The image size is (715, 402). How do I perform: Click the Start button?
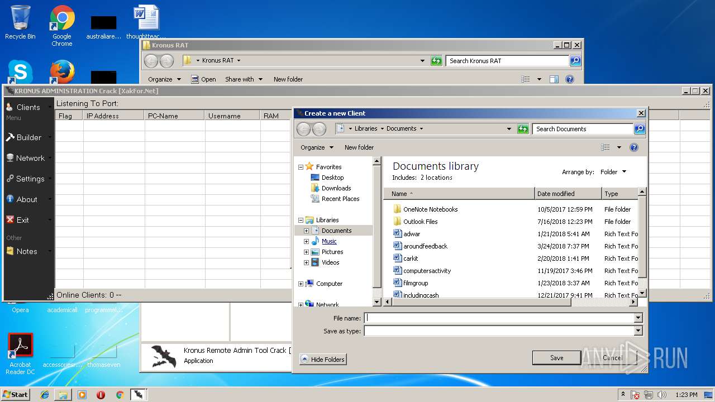pyautogui.click(x=15, y=394)
